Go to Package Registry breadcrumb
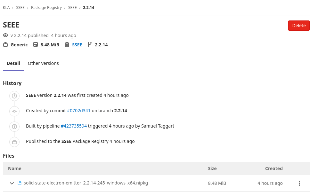This screenshot has height=196, width=318. tap(46, 7)
